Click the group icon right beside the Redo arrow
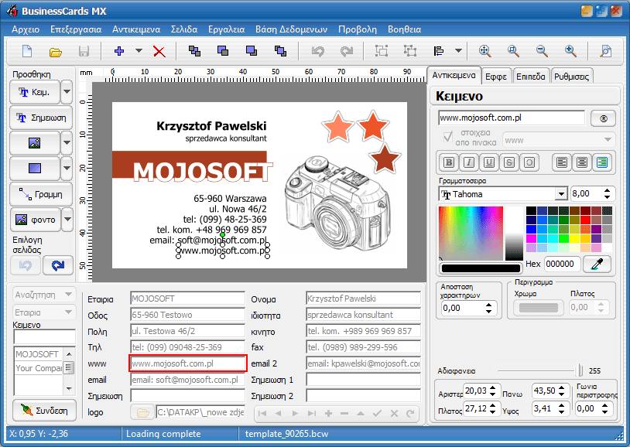The image size is (630, 447). (x=382, y=51)
